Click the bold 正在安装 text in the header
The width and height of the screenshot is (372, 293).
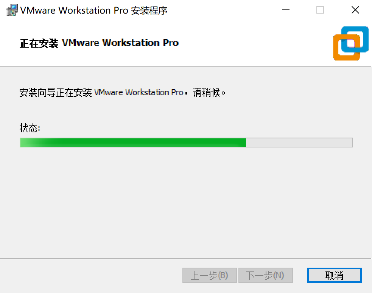pos(39,43)
